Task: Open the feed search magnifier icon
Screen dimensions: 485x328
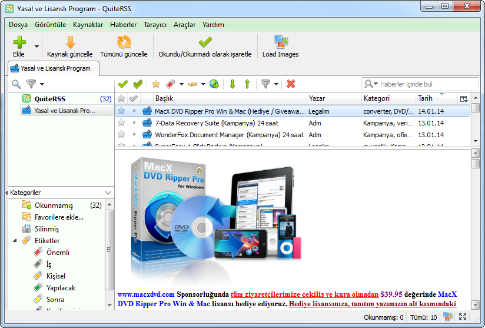Action: click(x=16, y=84)
